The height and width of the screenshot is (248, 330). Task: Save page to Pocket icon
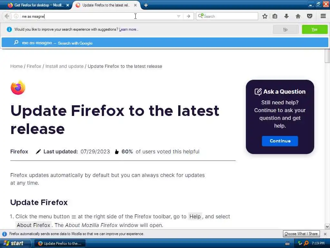click(x=309, y=16)
